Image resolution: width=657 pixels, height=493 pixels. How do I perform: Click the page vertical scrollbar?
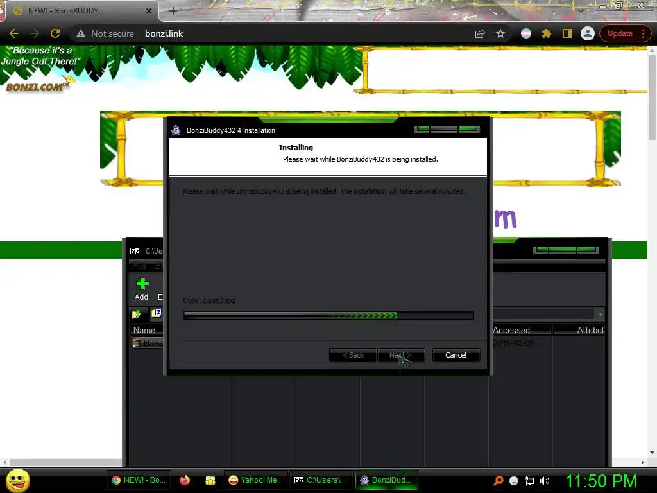[x=652, y=98]
